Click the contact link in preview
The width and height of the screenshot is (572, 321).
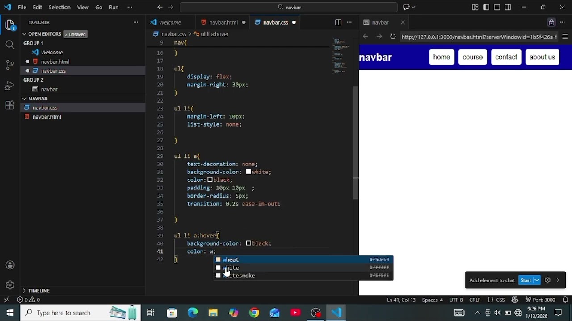click(x=506, y=57)
